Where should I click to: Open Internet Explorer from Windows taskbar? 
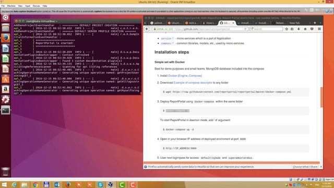click(14, 184)
